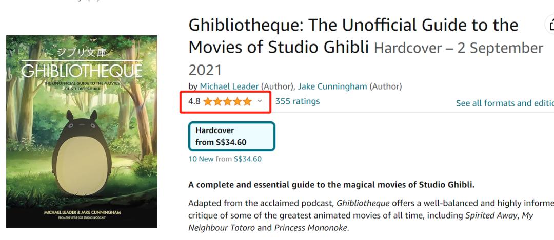Open the 10 New offers link
The height and width of the screenshot is (240, 554).
click(x=201, y=159)
